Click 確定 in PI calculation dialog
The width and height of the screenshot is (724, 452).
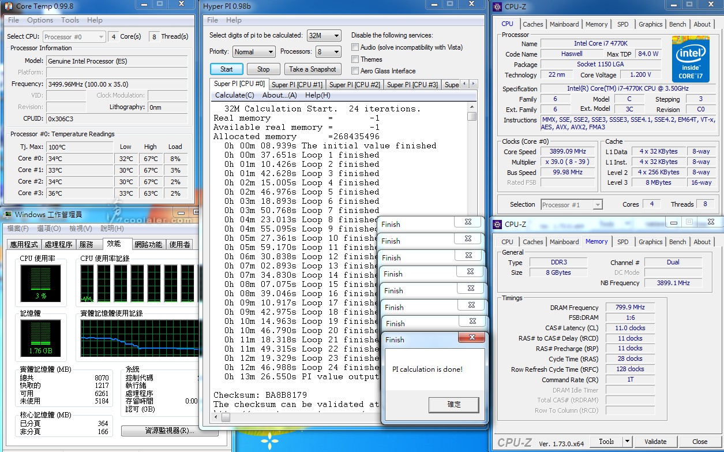454,405
